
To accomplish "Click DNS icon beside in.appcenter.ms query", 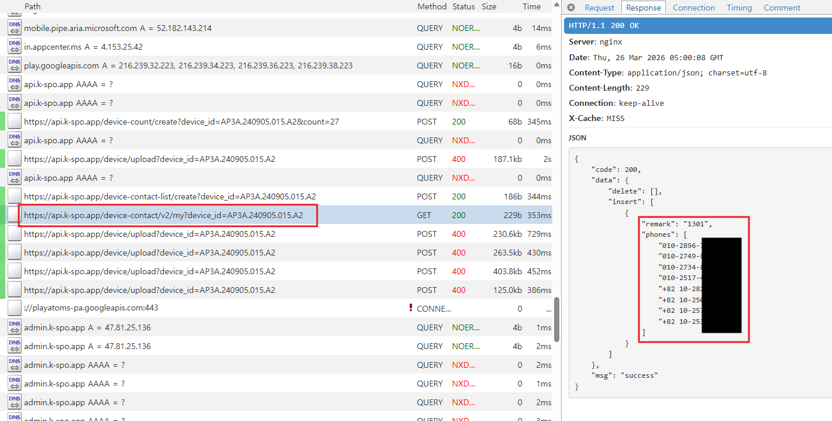I will coord(15,47).
